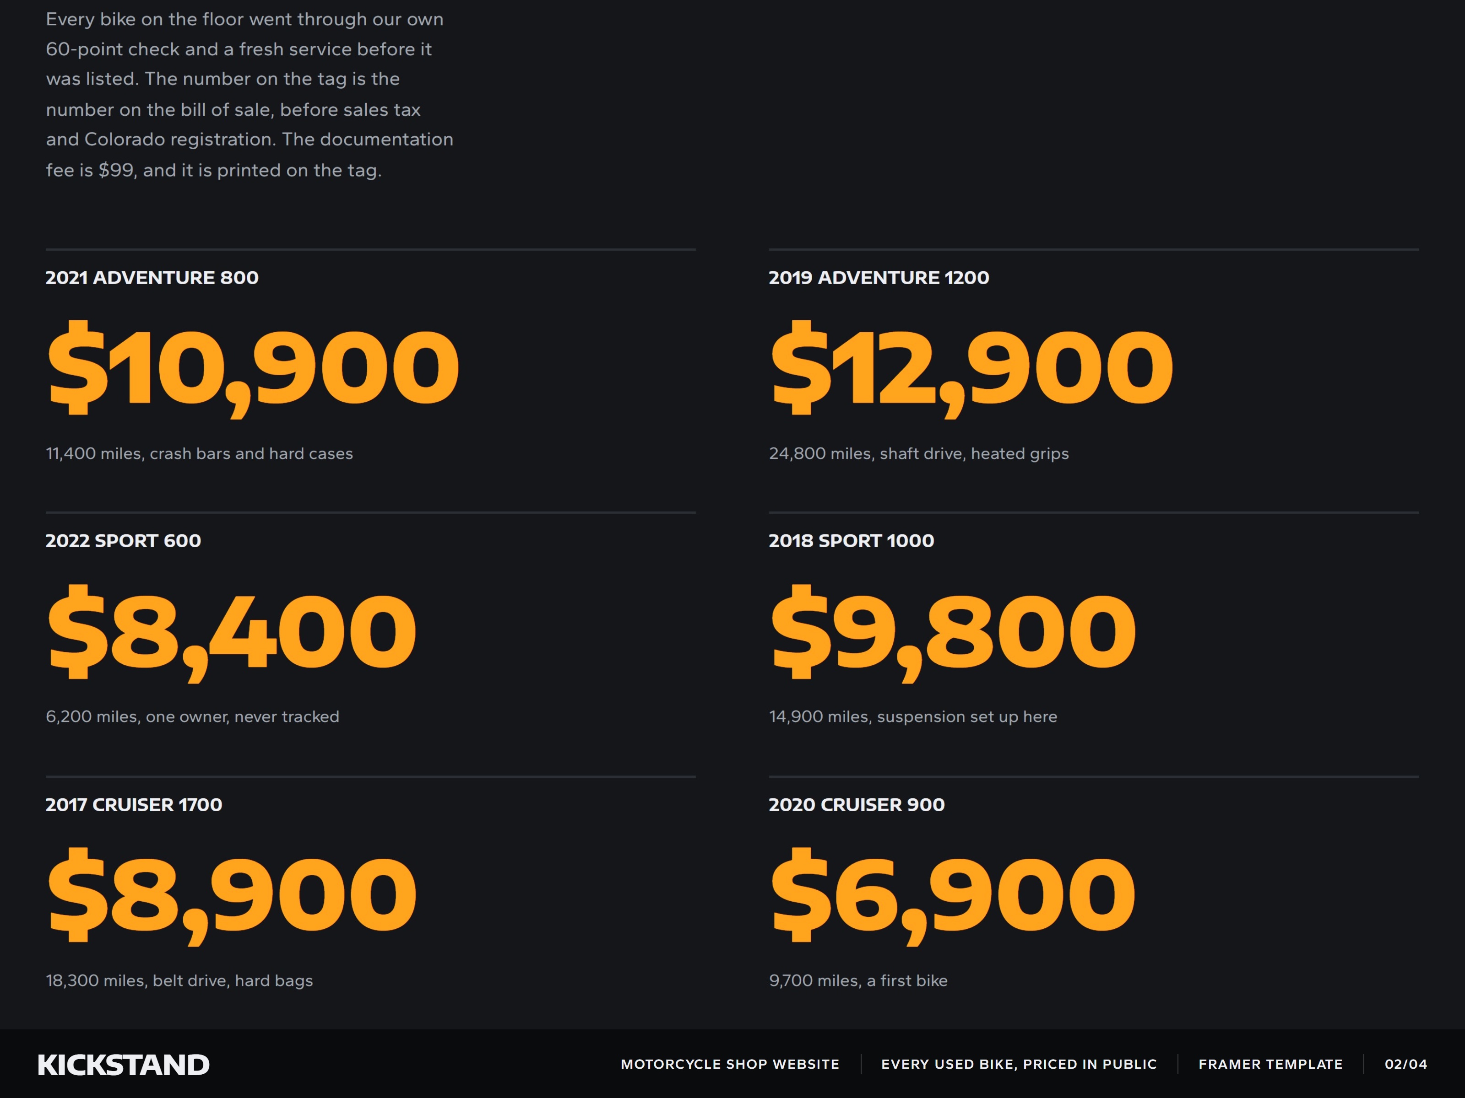Image resolution: width=1465 pixels, height=1098 pixels.
Task: Click the 02/04 page indicator
Action: [x=1405, y=1064]
